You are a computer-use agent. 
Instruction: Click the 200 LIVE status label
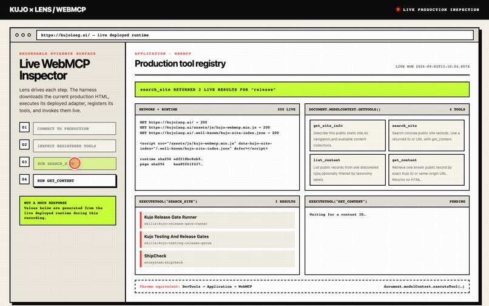click(x=286, y=109)
